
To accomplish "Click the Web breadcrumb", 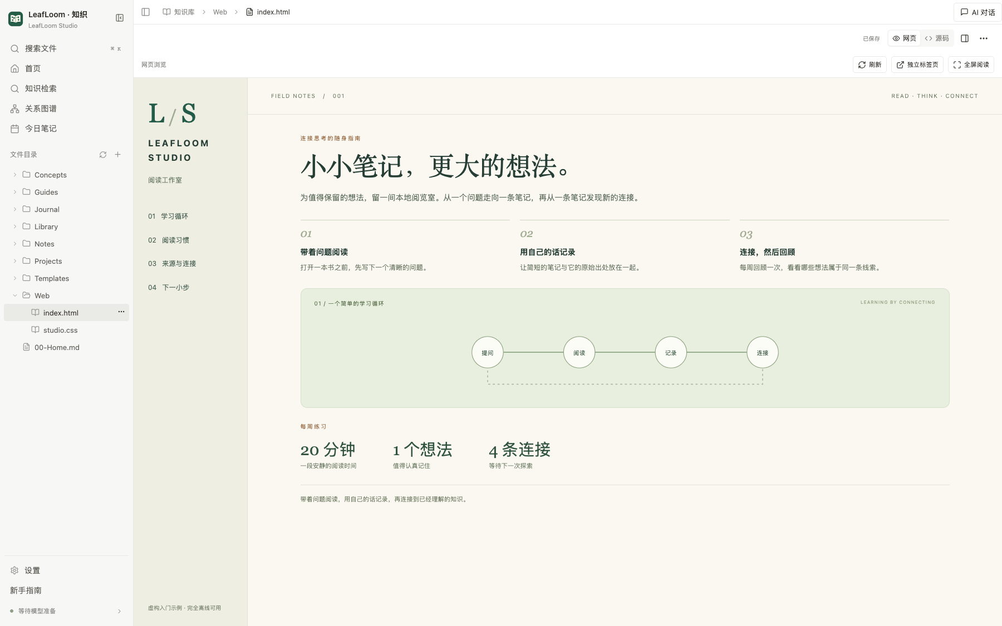I will (x=220, y=12).
